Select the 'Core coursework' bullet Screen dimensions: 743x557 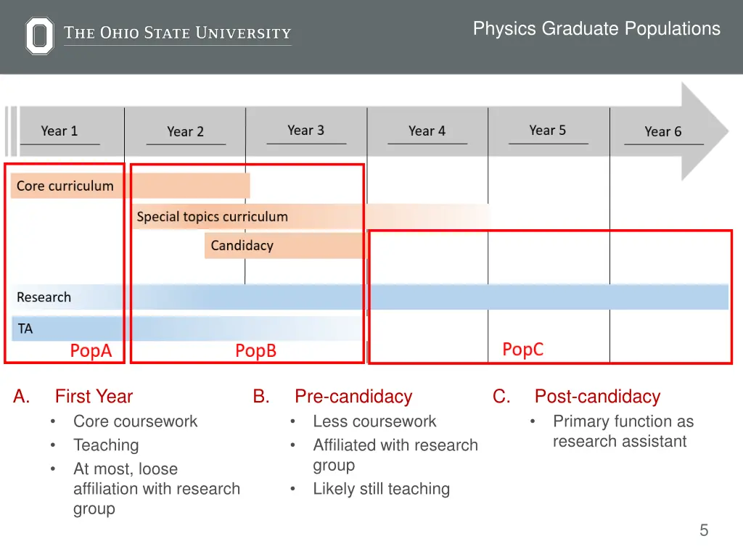(135, 421)
